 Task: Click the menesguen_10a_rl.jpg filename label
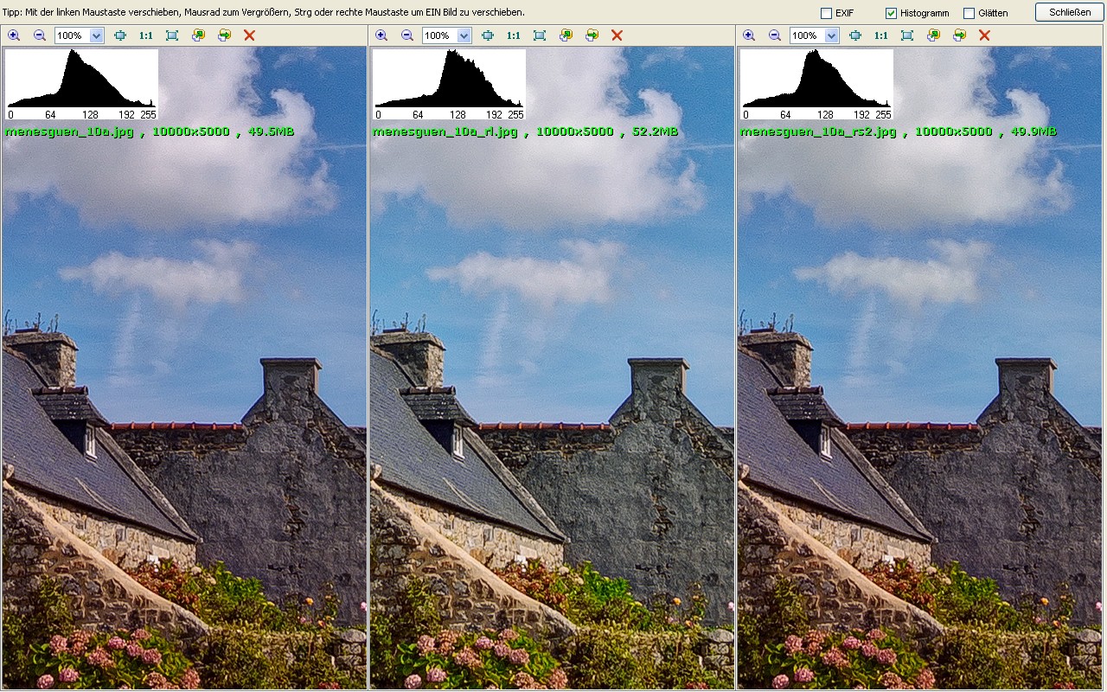coord(445,131)
